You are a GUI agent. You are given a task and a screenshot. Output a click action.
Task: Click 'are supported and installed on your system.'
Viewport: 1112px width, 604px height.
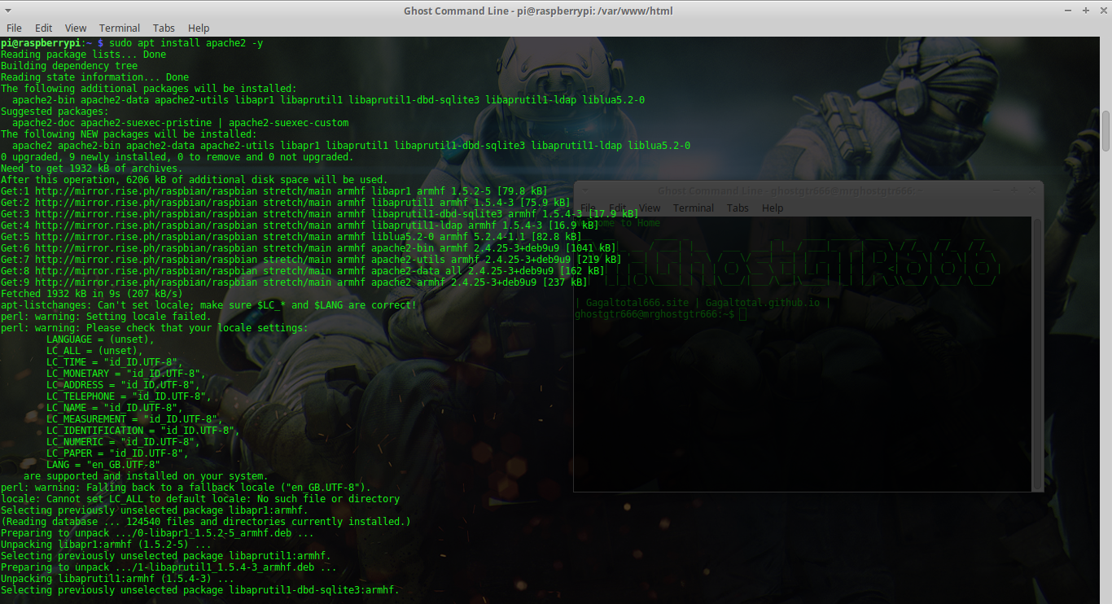coord(146,476)
